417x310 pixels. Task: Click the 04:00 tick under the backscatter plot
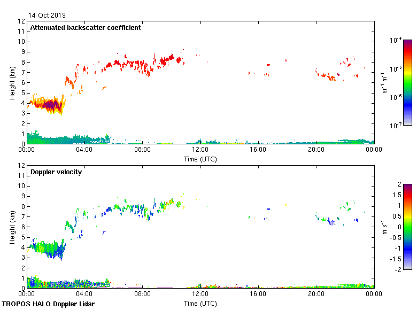(85, 150)
